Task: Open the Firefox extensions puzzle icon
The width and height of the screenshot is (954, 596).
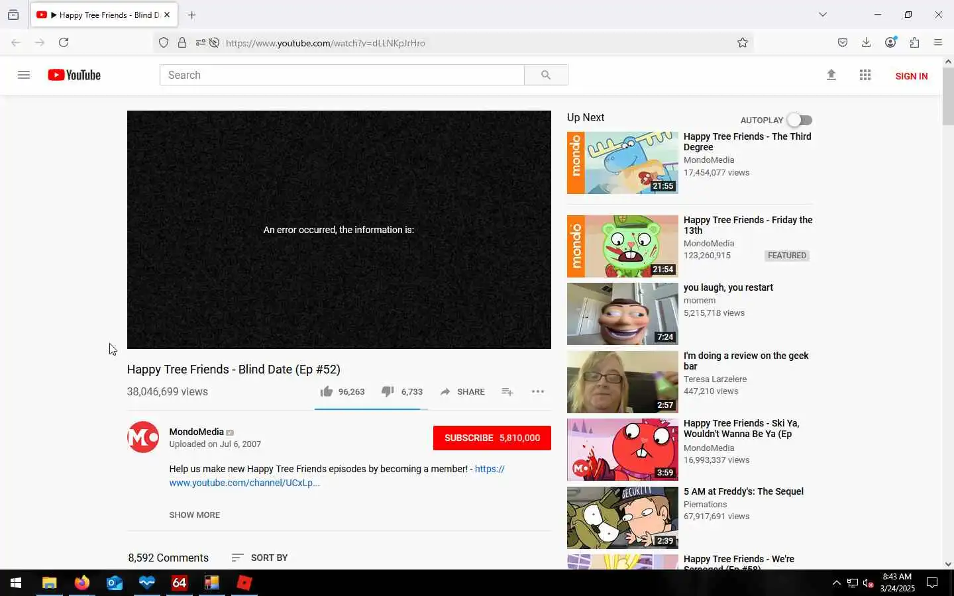Action: point(915,42)
